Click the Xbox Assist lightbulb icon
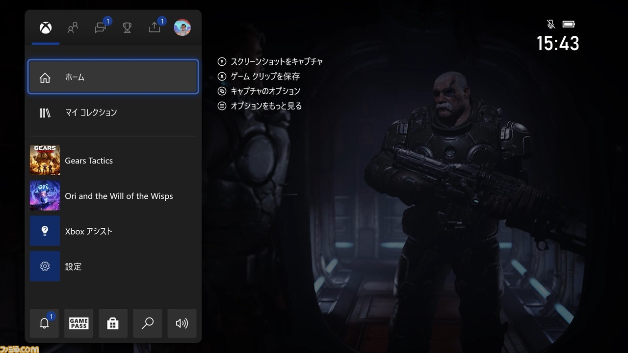 [x=45, y=231]
